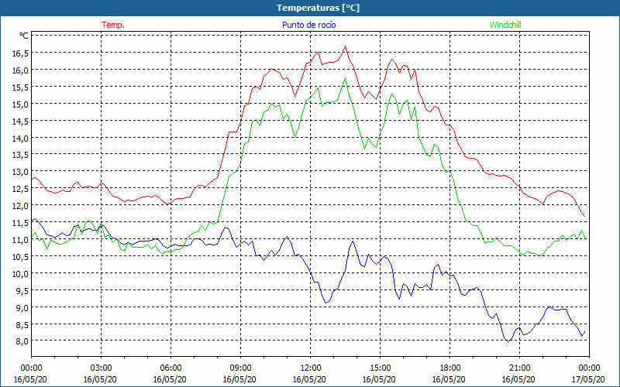
Task: Select the 18:00 time marker
Action: point(449,368)
